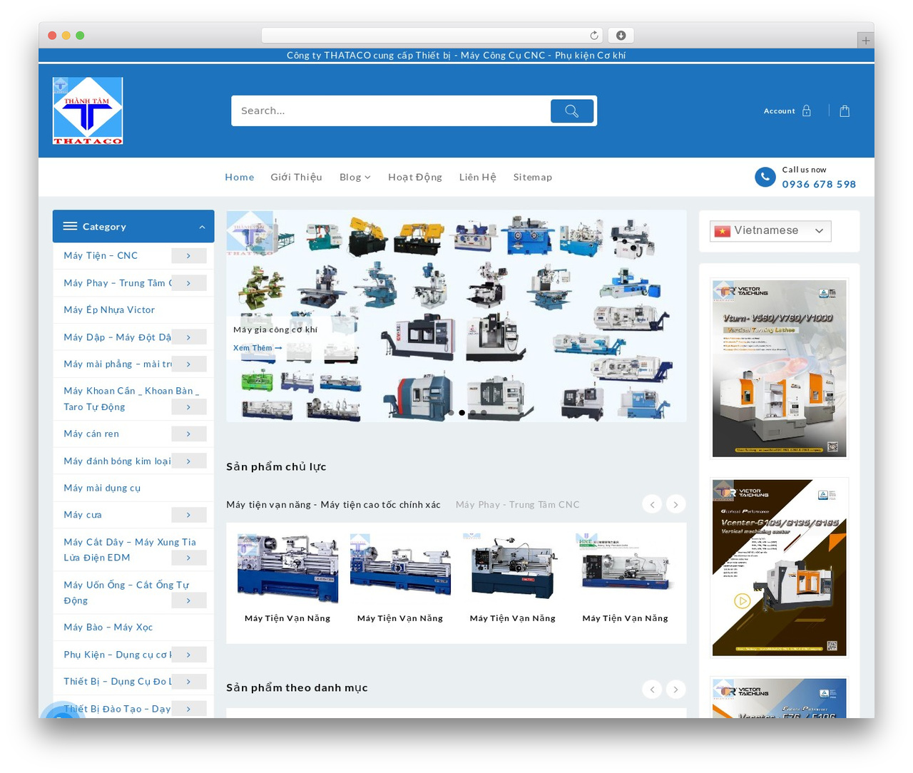Open the Liên Hệ menu item
Viewport: 913px width, 773px height.
(478, 177)
